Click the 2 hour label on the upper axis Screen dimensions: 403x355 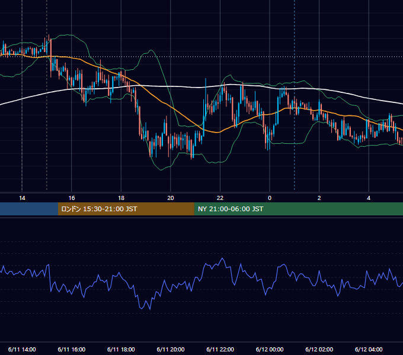click(319, 198)
